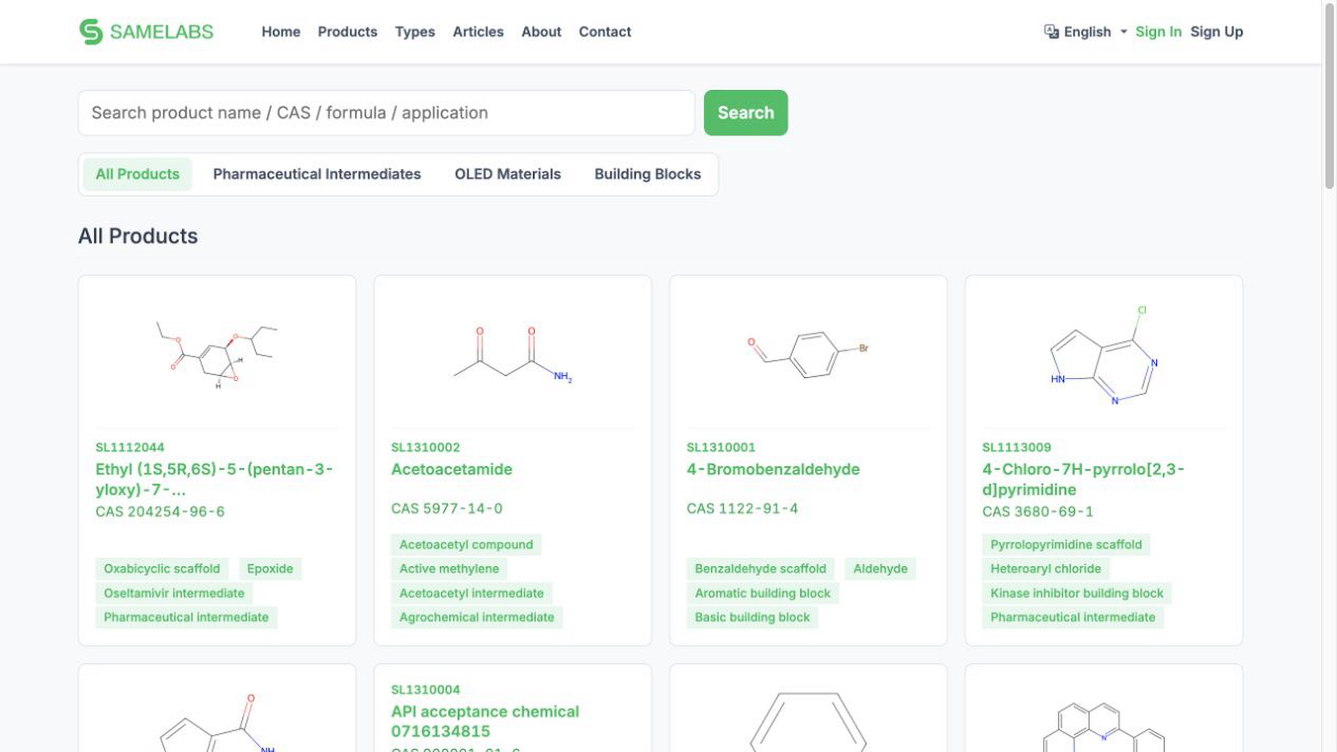Go to the Articles page

(478, 32)
